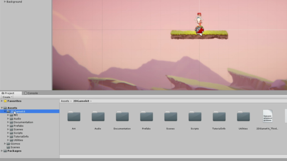Click the red move gizmo handle
Screen dimensions: 287x161
coord(200,30)
